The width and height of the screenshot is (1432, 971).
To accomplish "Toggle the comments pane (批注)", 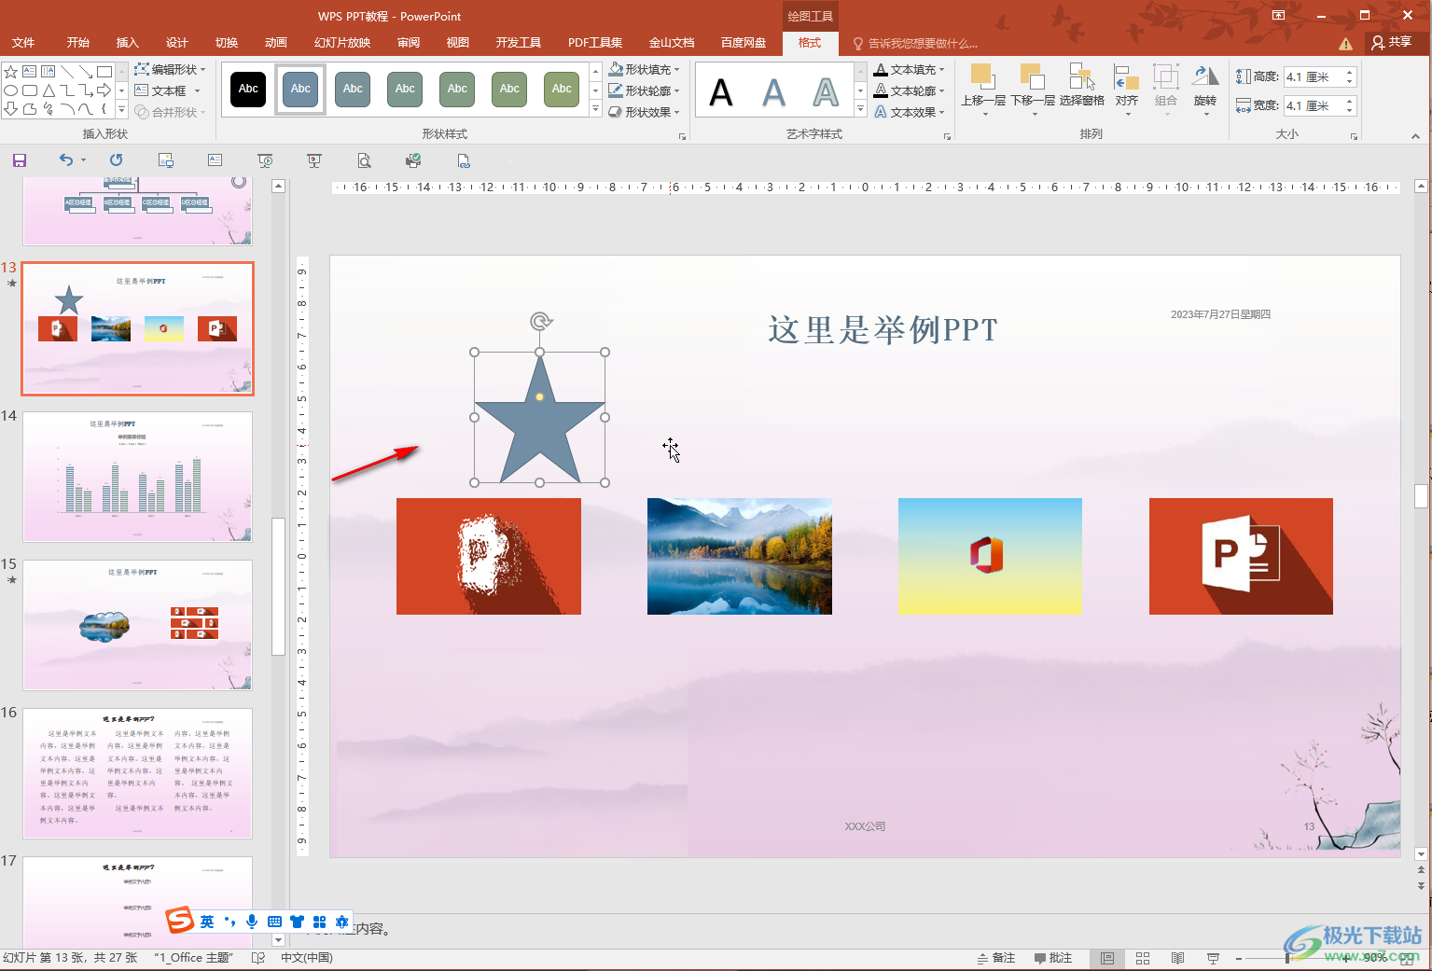I will coord(1053,958).
